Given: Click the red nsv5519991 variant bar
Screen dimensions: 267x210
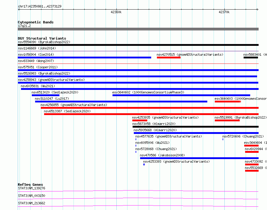Looking at the screenshot, I should coord(227,120).
